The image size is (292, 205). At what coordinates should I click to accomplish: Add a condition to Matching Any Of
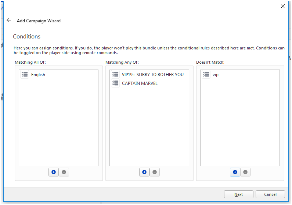tap(144, 172)
